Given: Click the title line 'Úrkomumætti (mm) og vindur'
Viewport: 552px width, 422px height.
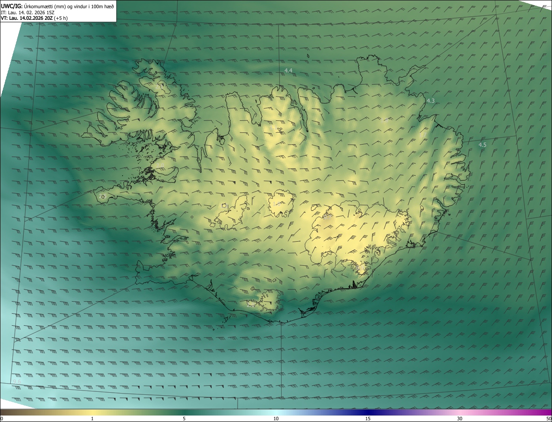Looking at the screenshot, I should (57, 6).
